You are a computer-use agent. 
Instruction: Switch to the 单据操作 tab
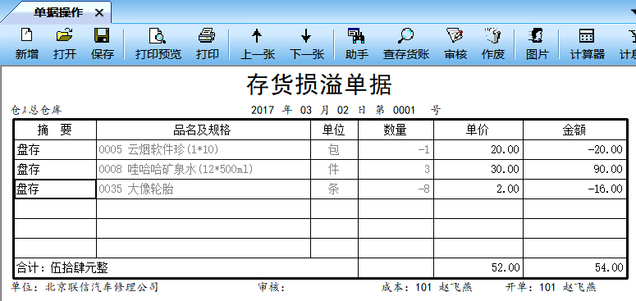click(58, 12)
